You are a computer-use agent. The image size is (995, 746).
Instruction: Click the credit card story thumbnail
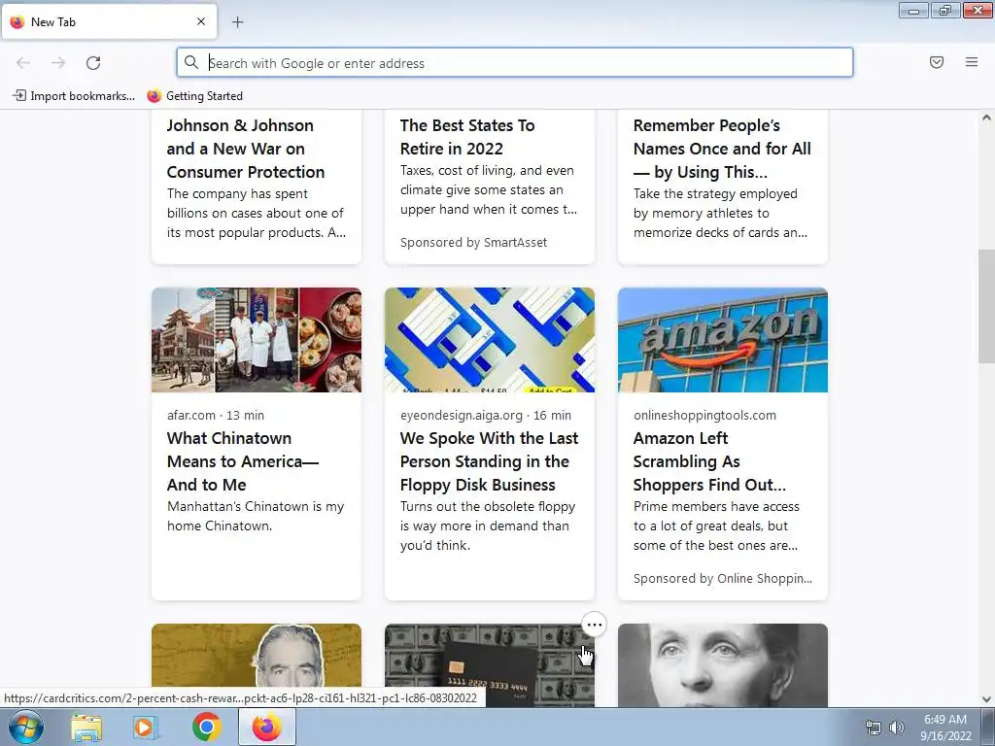point(490,665)
